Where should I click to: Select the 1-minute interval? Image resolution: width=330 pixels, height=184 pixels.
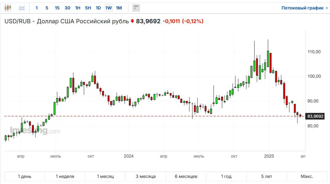click(37, 8)
